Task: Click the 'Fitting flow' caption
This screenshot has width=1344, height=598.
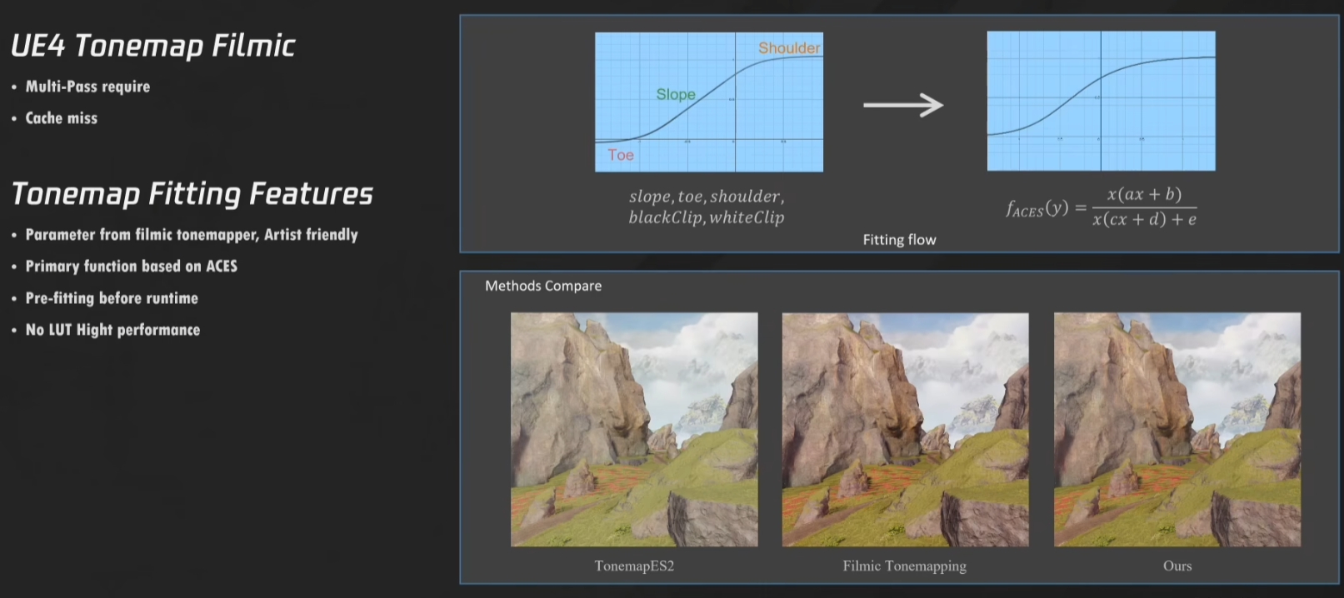Action: pyautogui.click(x=899, y=240)
